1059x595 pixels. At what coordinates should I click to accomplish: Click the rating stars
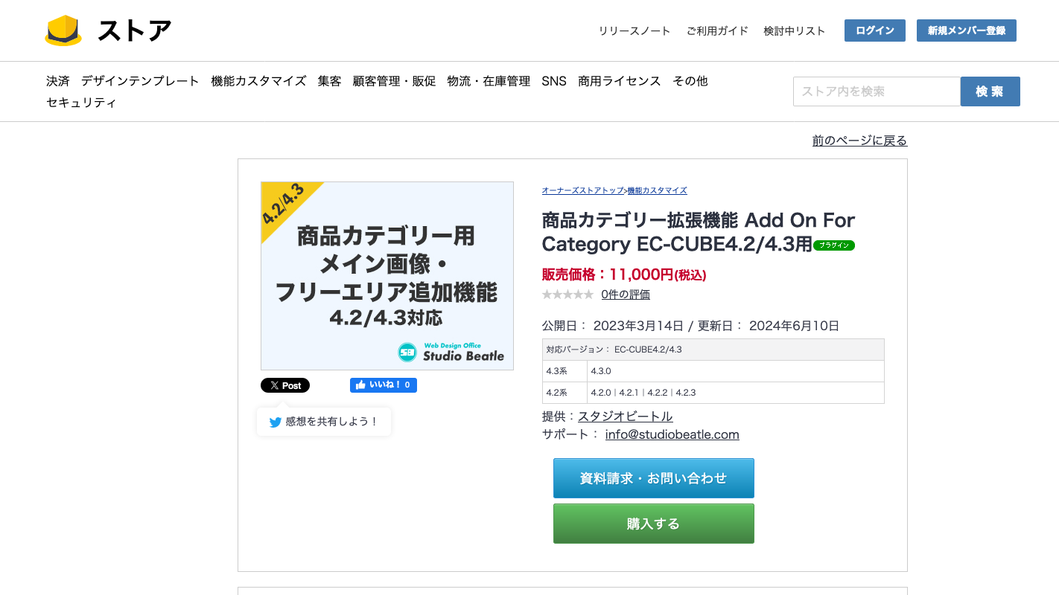(567, 295)
